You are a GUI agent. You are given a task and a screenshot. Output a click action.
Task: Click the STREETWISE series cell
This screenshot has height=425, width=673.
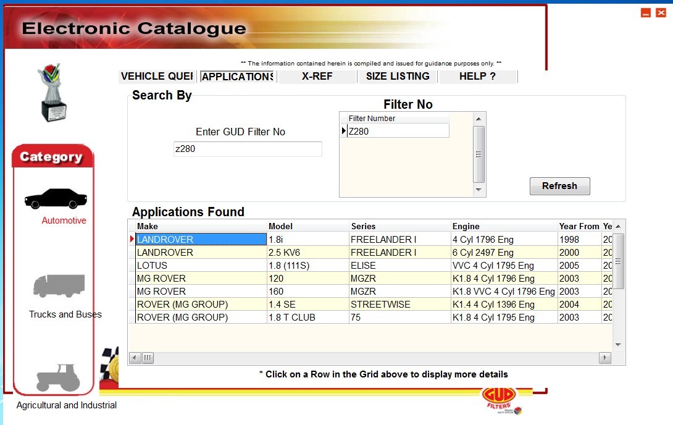point(400,305)
